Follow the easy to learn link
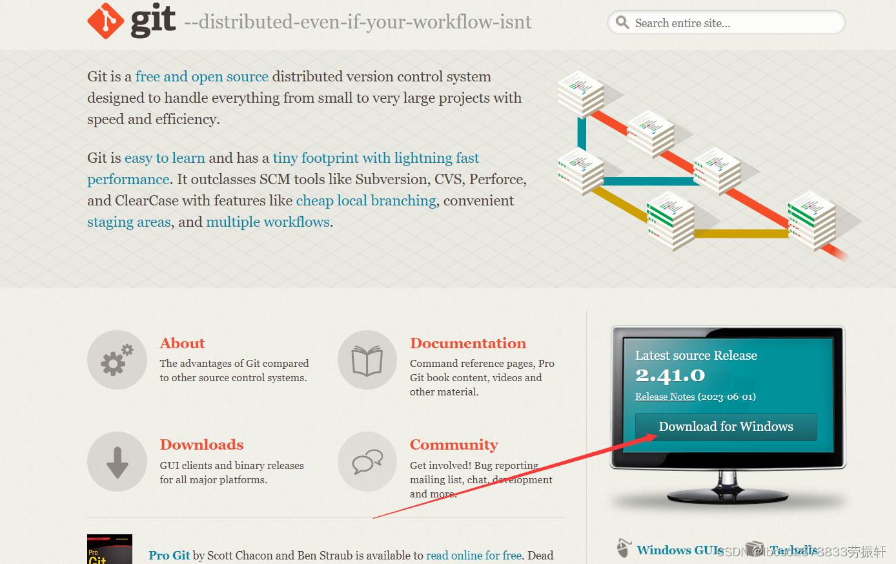The height and width of the screenshot is (564, 896). pyautogui.click(x=165, y=158)
